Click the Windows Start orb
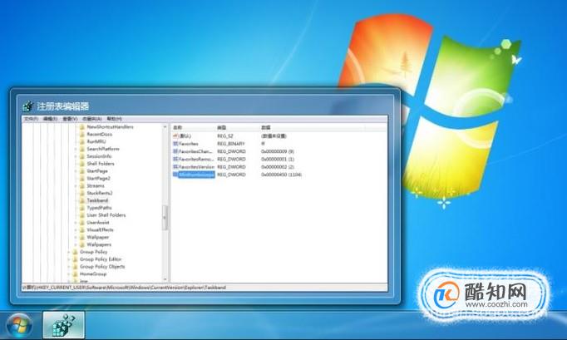Screen dimensions: 567x340 pyautogui.click(x=19, y=325)
